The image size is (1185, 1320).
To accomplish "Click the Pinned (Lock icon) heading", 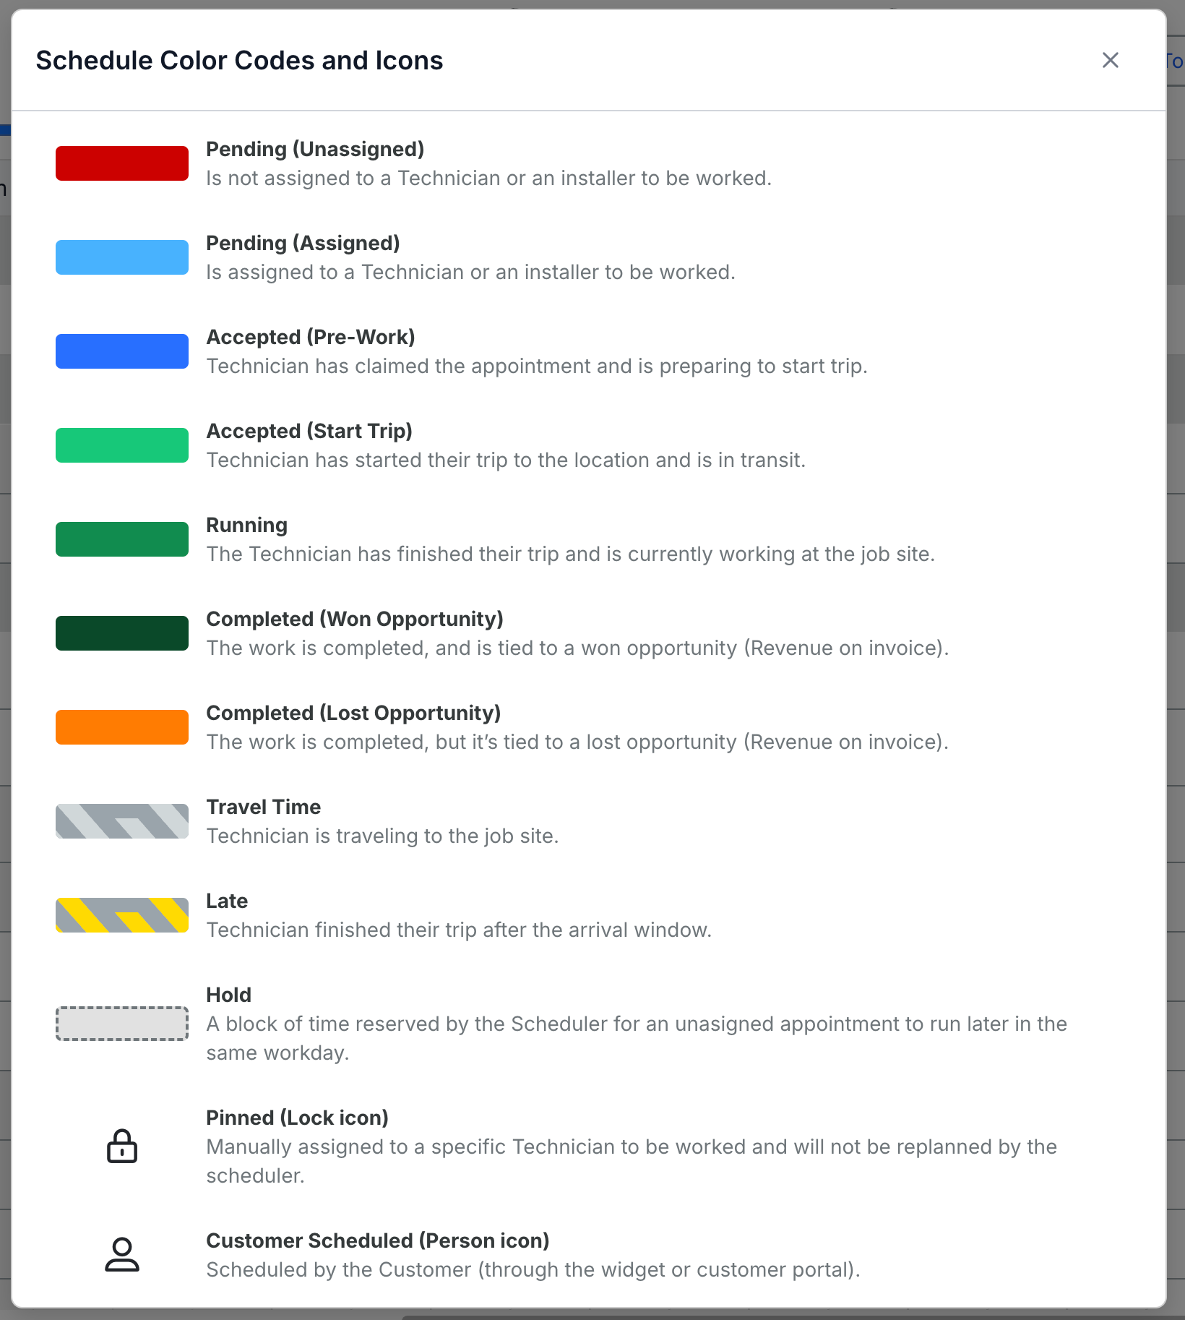I will 297,1118.
